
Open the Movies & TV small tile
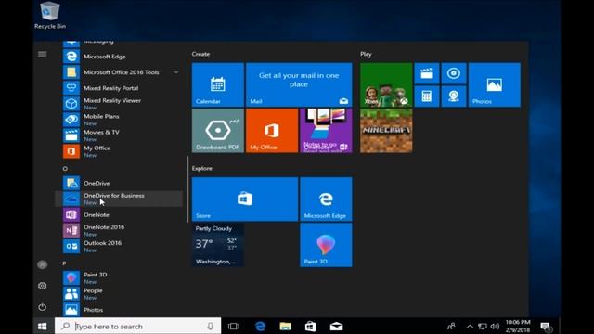(x=427, y=73)
